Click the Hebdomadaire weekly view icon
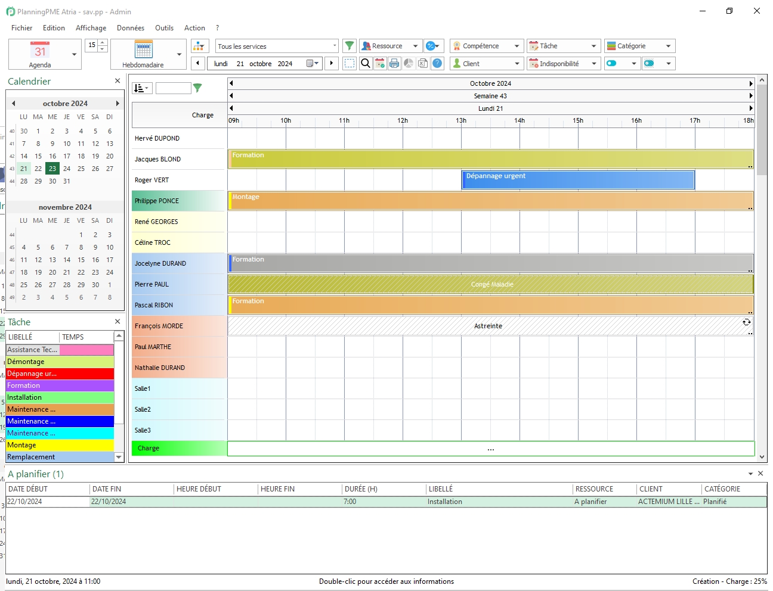The height and width of the screenshot is (591, 773). pyautogui.click(x=143, y=54)
